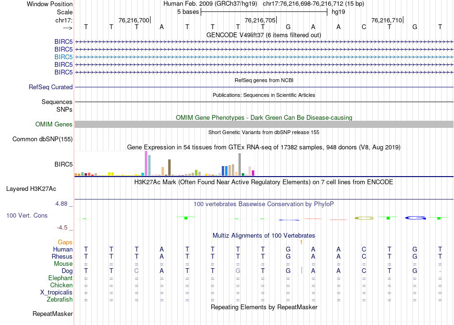Screen dimensions: 454x325
Task: Click the RefSeq genes from NCBI title
Action: click(264, 80)
